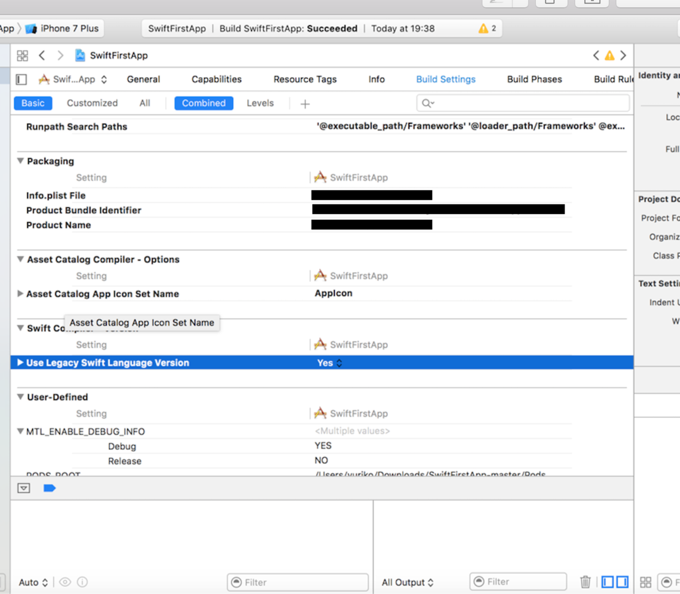Toggle the project and targets list sidebar

[x=21, y=80]
